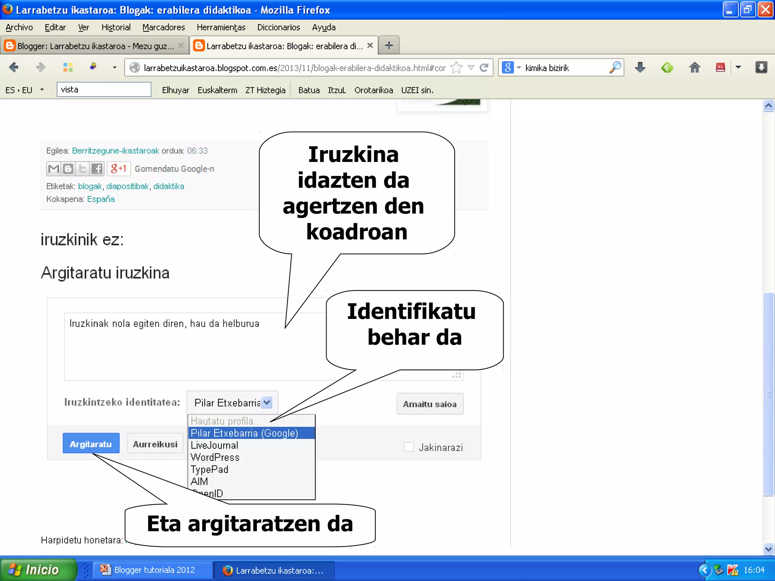775x581 pixels.
Task: Click the Google +1 button
Action: click(118, 169)
